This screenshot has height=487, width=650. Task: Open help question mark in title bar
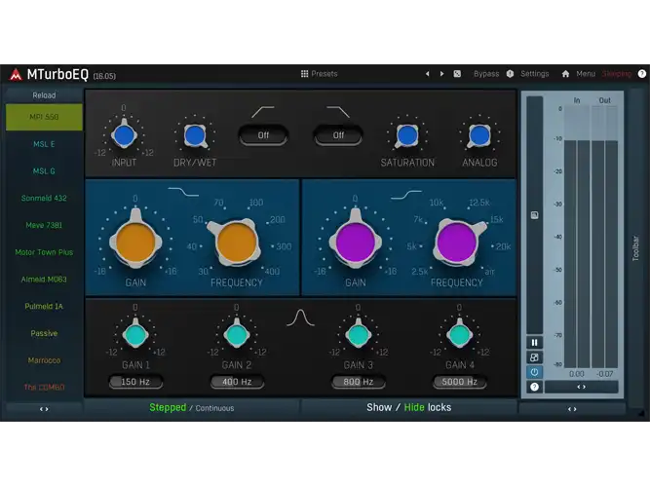coord(641,74)
